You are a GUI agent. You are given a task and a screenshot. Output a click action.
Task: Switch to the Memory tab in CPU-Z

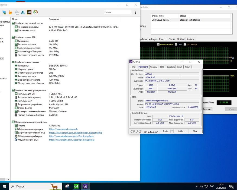pyautogui.click(x=154, y=67)
